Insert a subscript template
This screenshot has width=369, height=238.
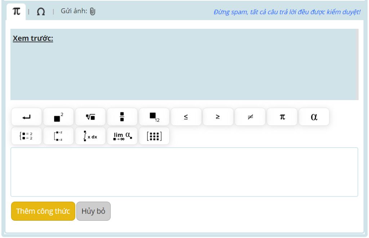coord(154,117)
